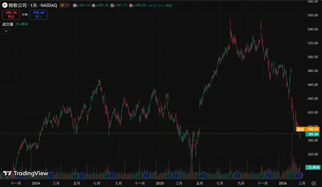
Task: Click the green 33.88M value beside 成交量
Action: point(22,24)
